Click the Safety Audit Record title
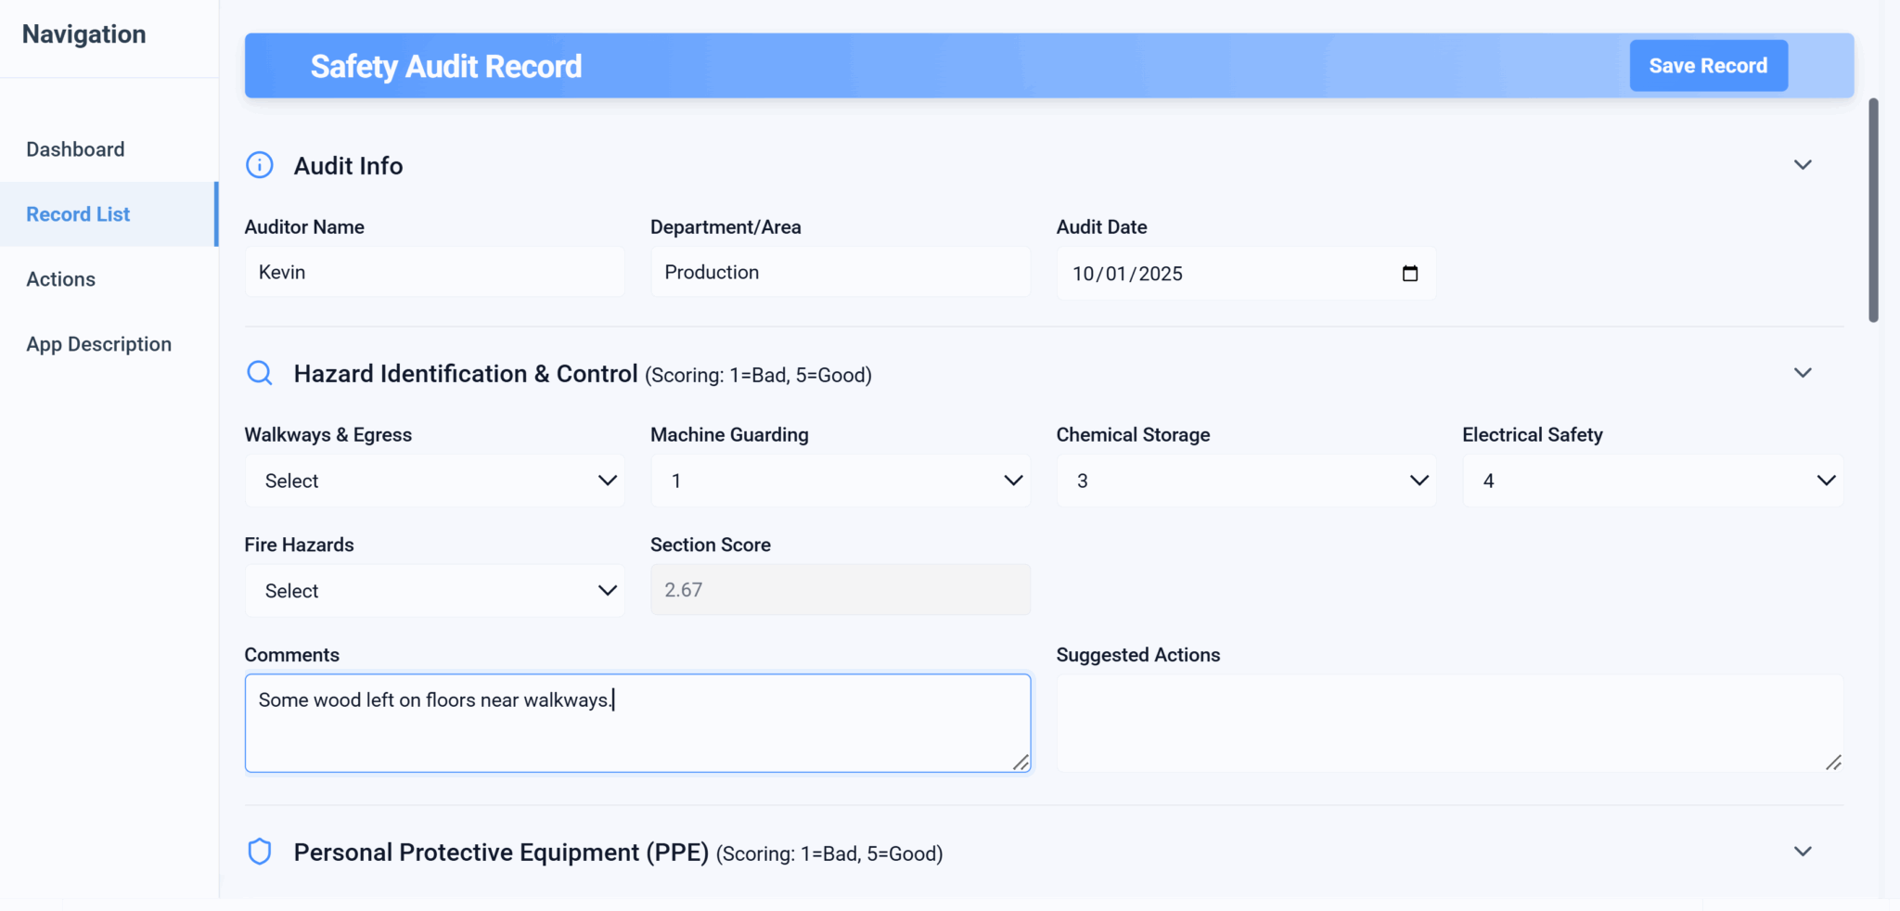 (446, 66)
